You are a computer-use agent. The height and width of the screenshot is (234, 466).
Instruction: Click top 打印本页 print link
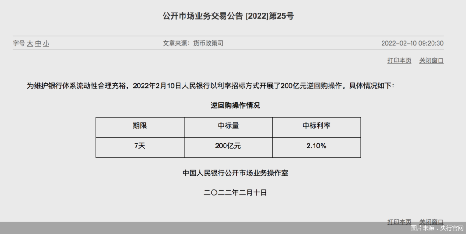click(x=399, y=60)
